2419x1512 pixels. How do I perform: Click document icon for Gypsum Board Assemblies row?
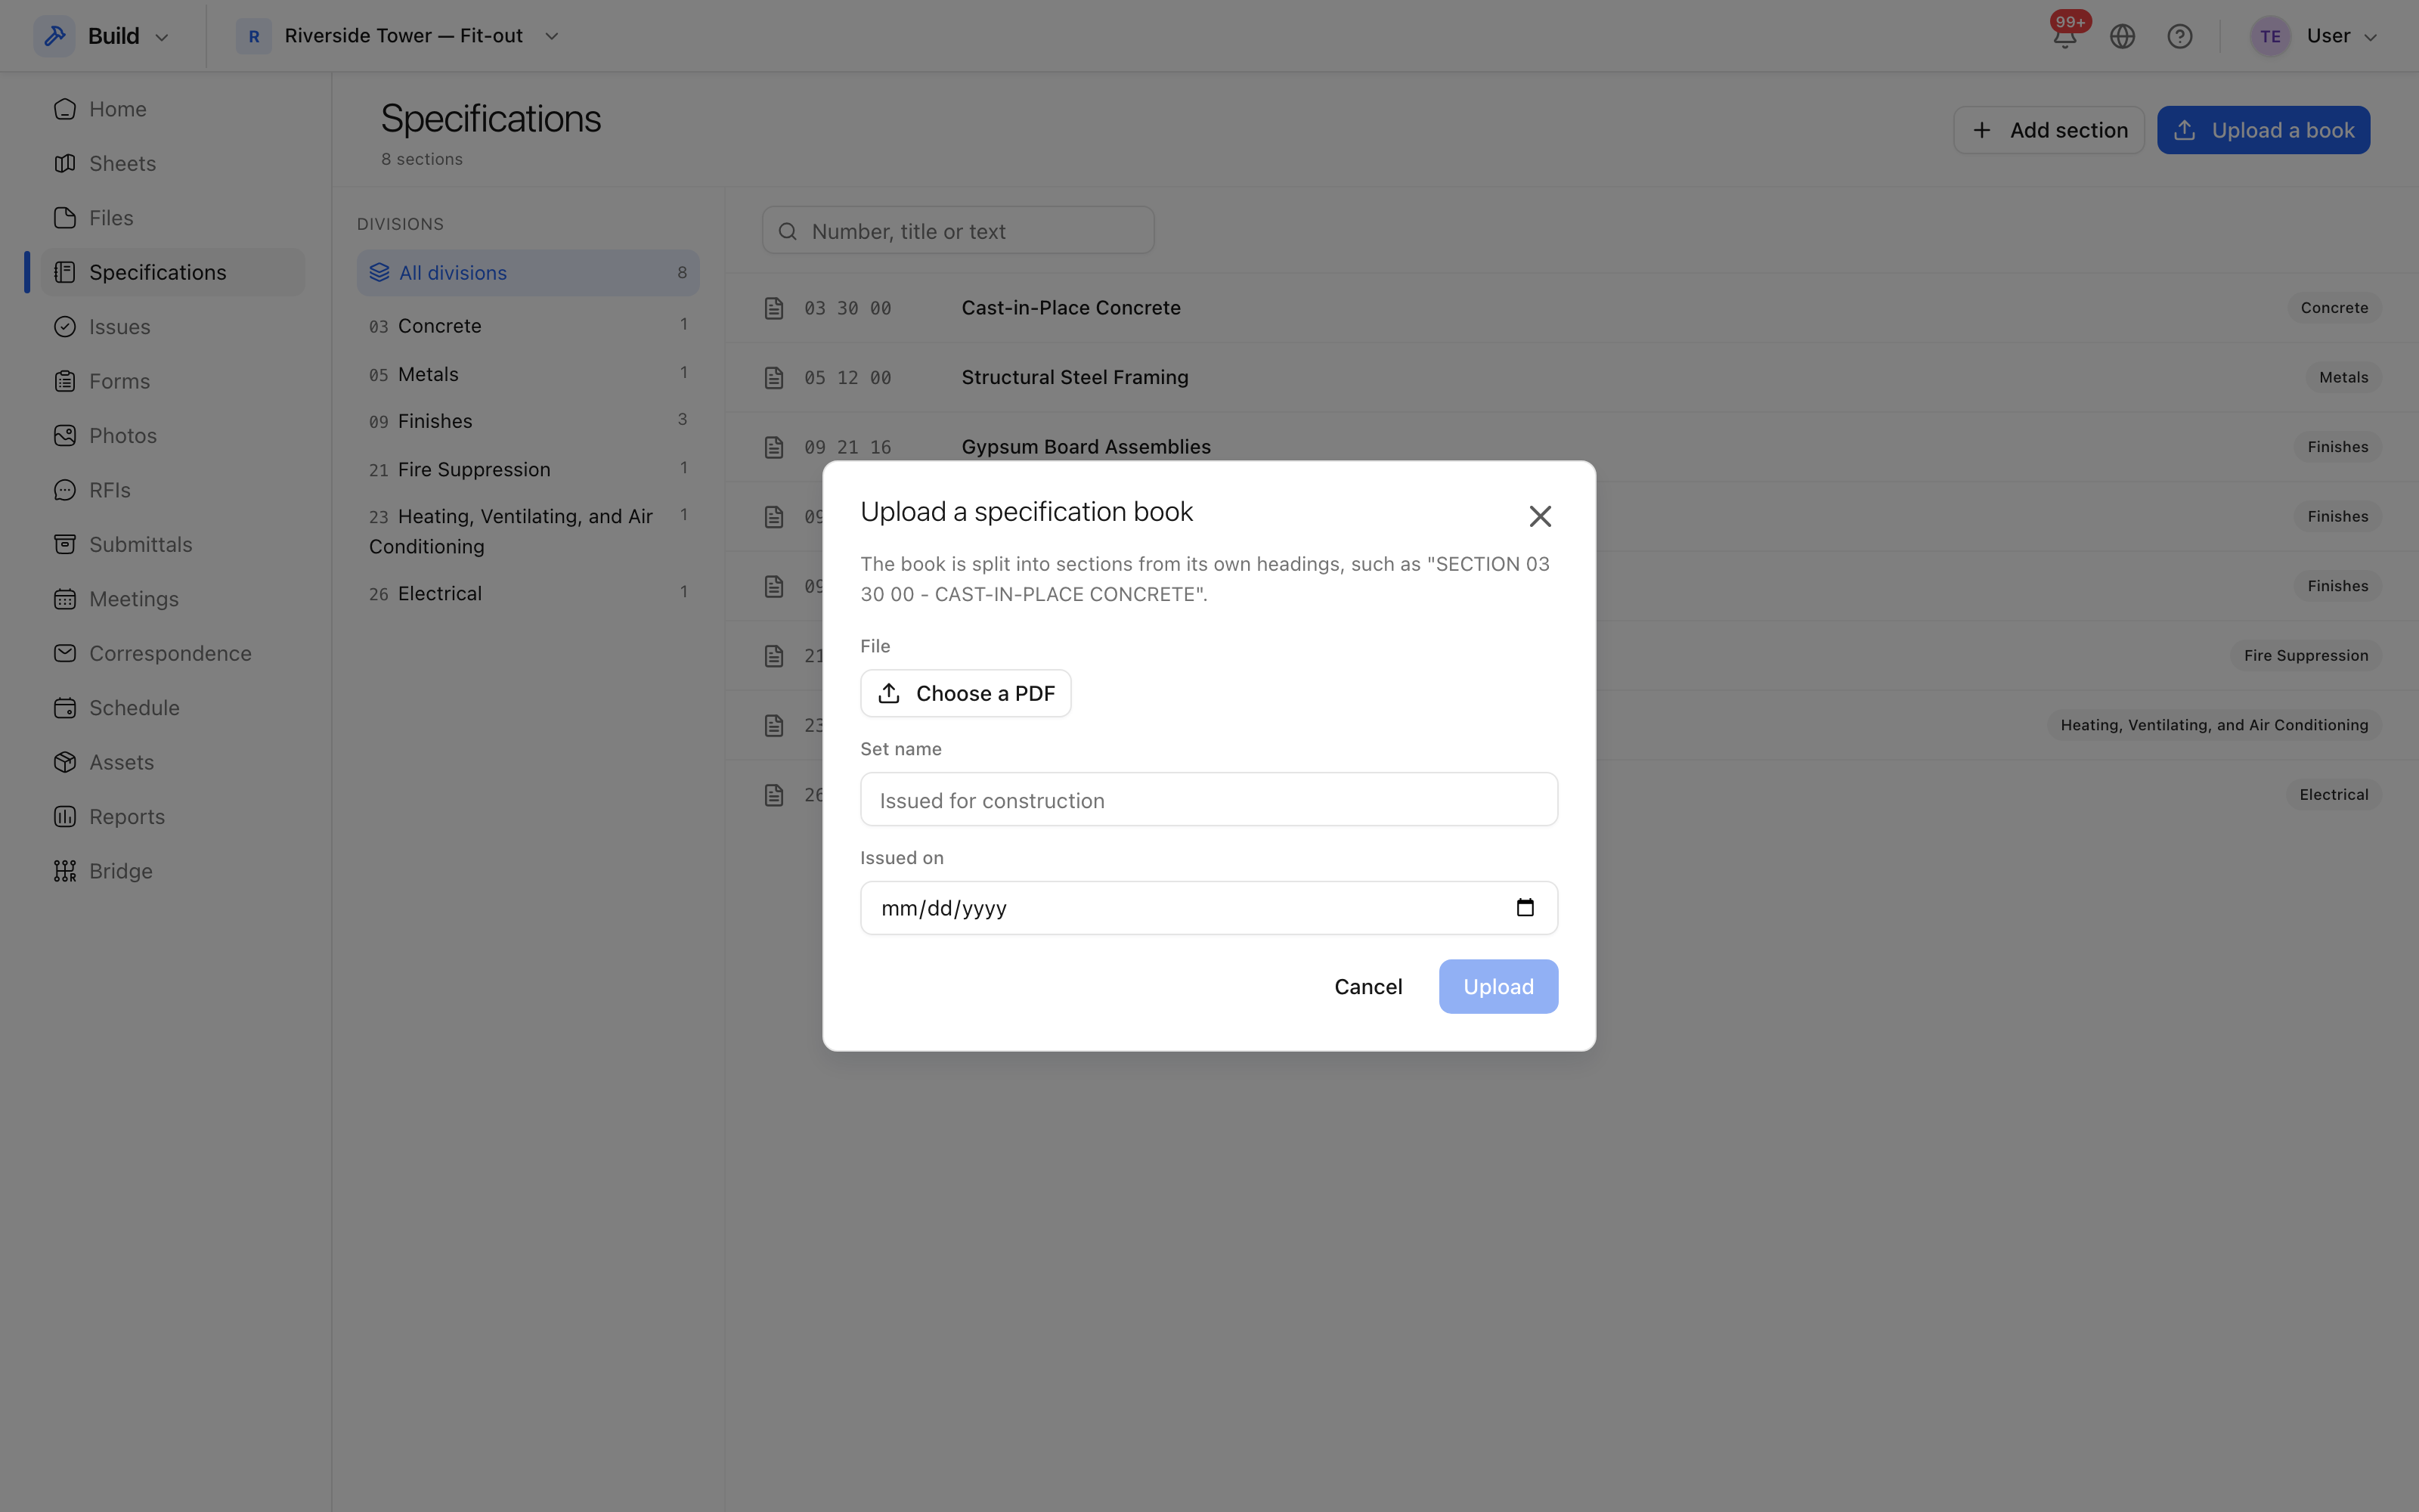click(773, 447)
